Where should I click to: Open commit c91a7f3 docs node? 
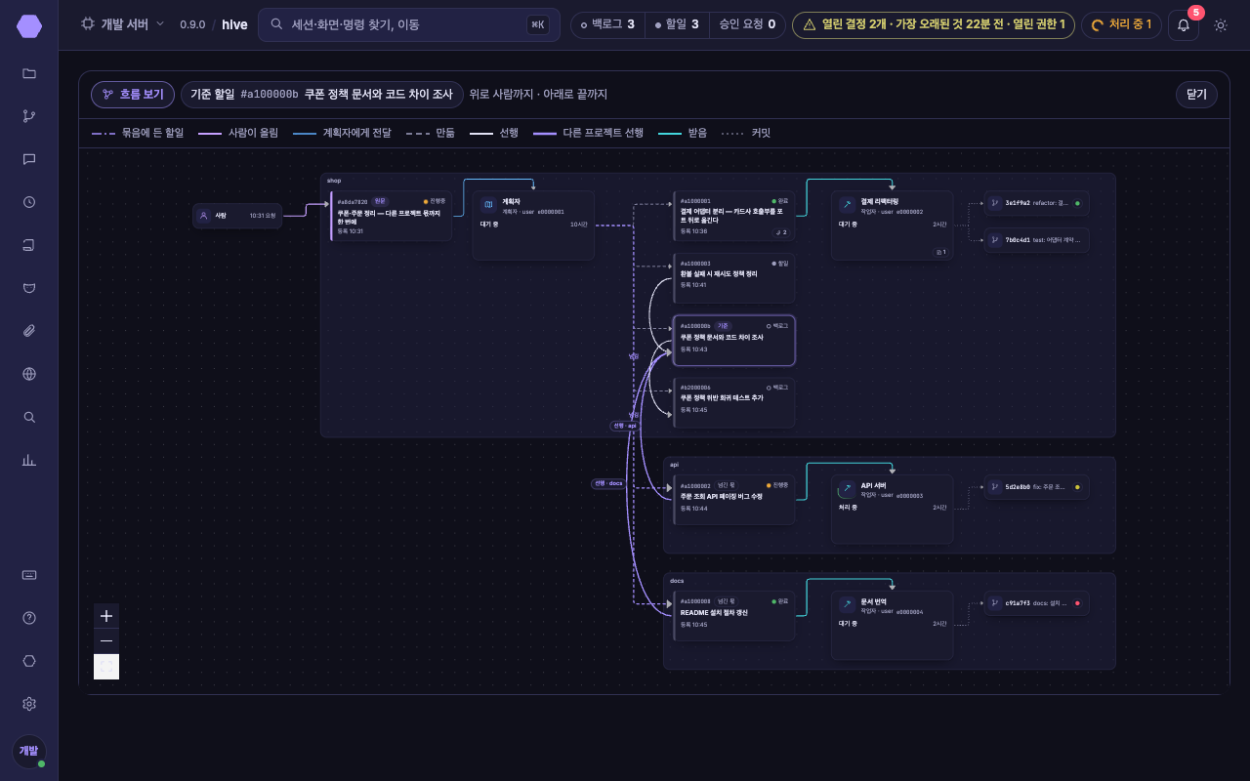pyautogui.click(x=1036, y=603)
